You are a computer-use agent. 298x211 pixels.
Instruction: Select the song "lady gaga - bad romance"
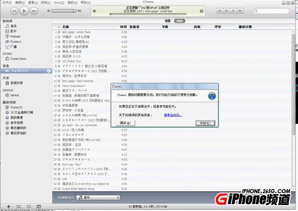point(77,81)
